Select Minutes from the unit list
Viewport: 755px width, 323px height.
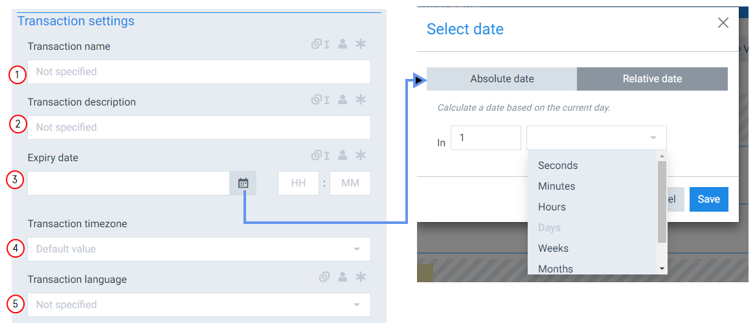click(x=557, y=186)
